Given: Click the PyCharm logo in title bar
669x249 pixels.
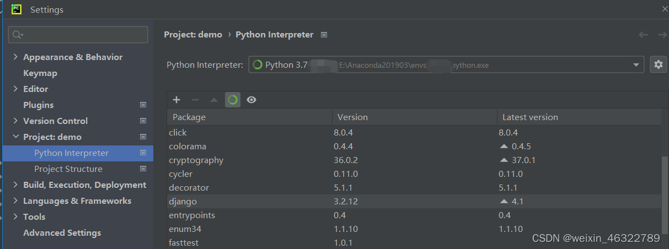Looking at the screenshot, I should tap(17, 9).
